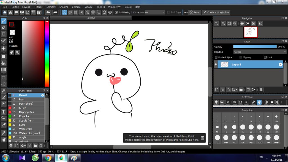Delete layer with the trash icon
This screenshot has height=162, width=288.
coord(261,90)
